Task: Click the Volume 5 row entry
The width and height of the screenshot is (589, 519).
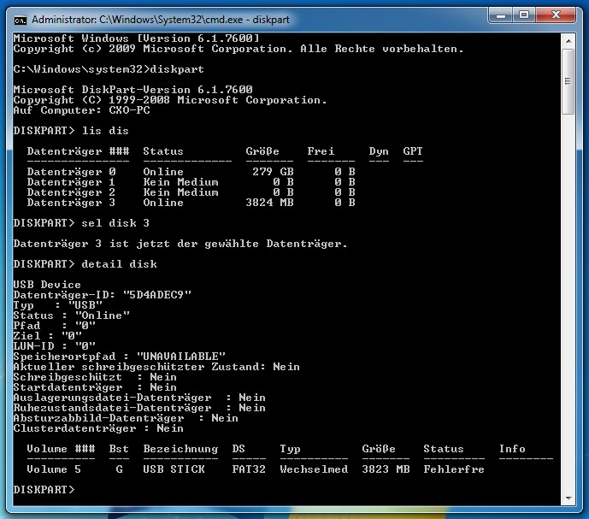Action: 54,469
